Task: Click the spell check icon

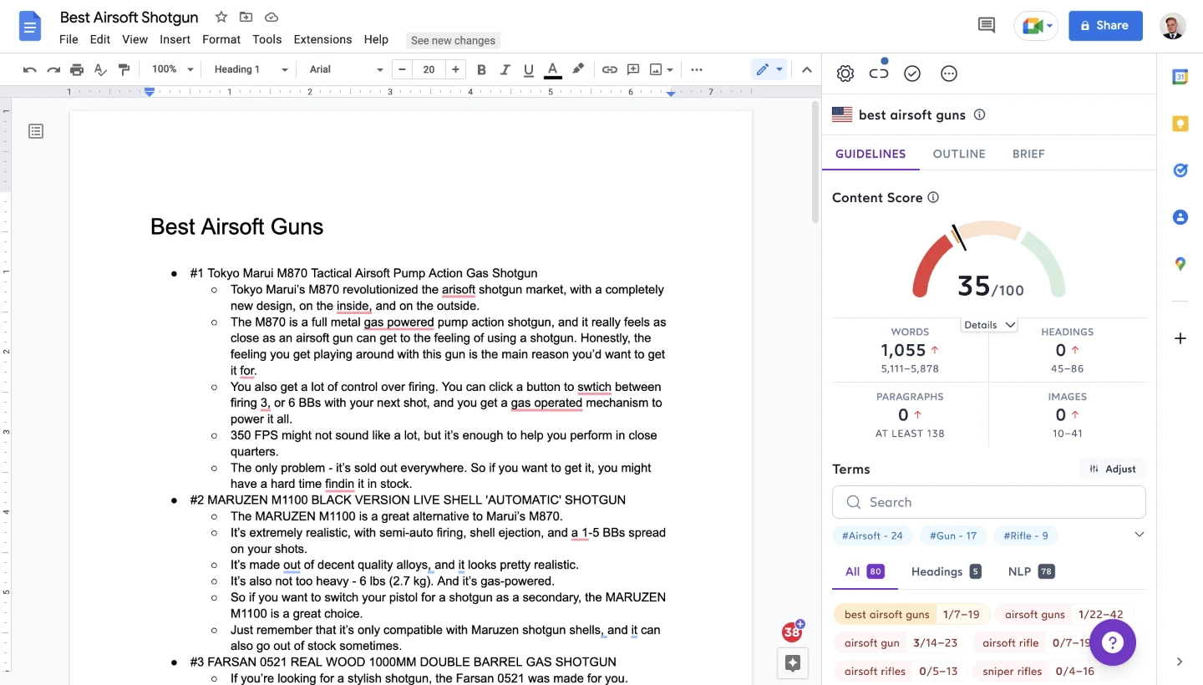Action: [100, 69]
